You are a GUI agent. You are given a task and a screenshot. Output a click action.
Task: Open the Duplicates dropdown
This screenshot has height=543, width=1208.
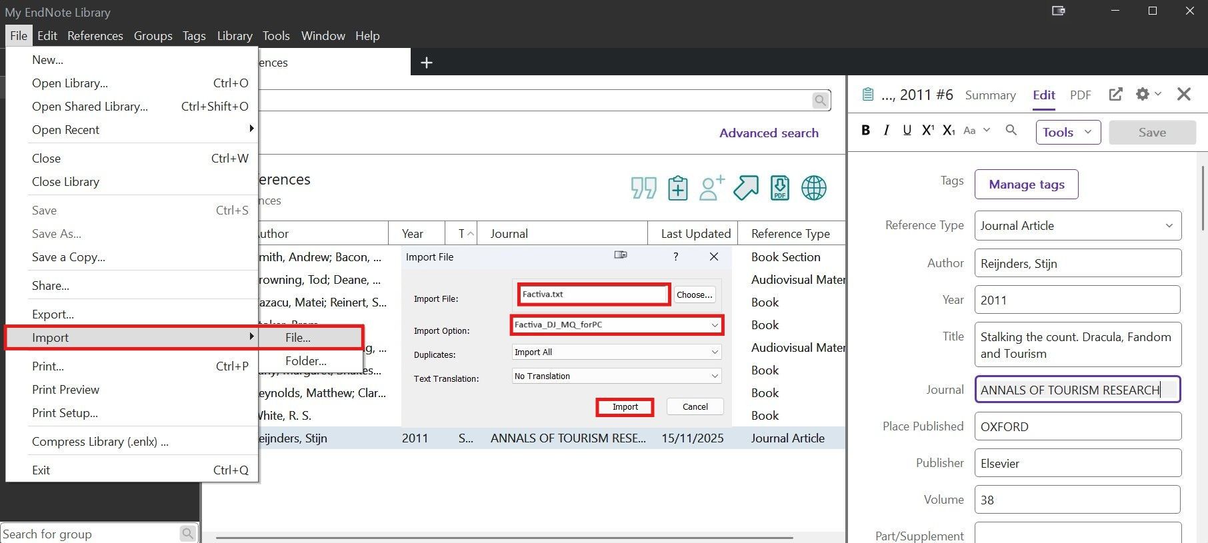pos(617,352)
